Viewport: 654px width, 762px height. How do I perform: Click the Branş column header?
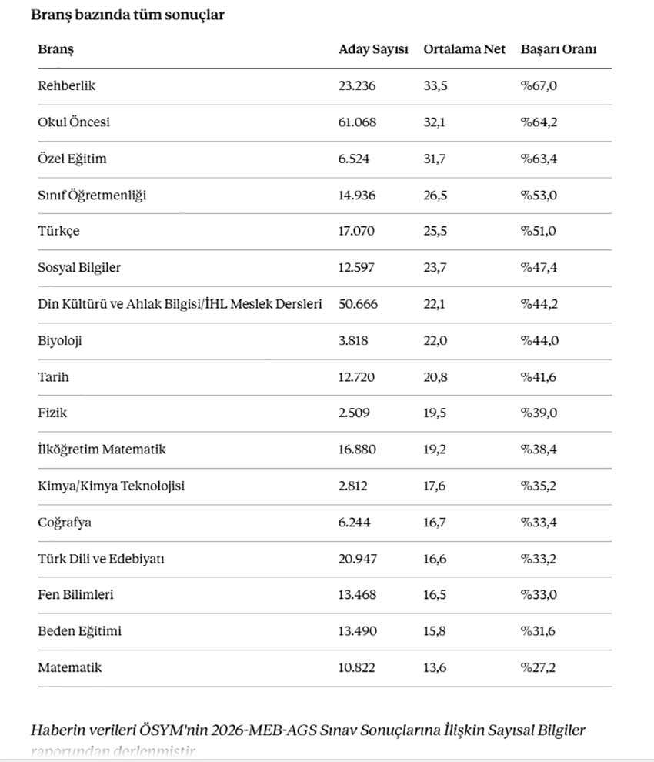tap(56, 49)
